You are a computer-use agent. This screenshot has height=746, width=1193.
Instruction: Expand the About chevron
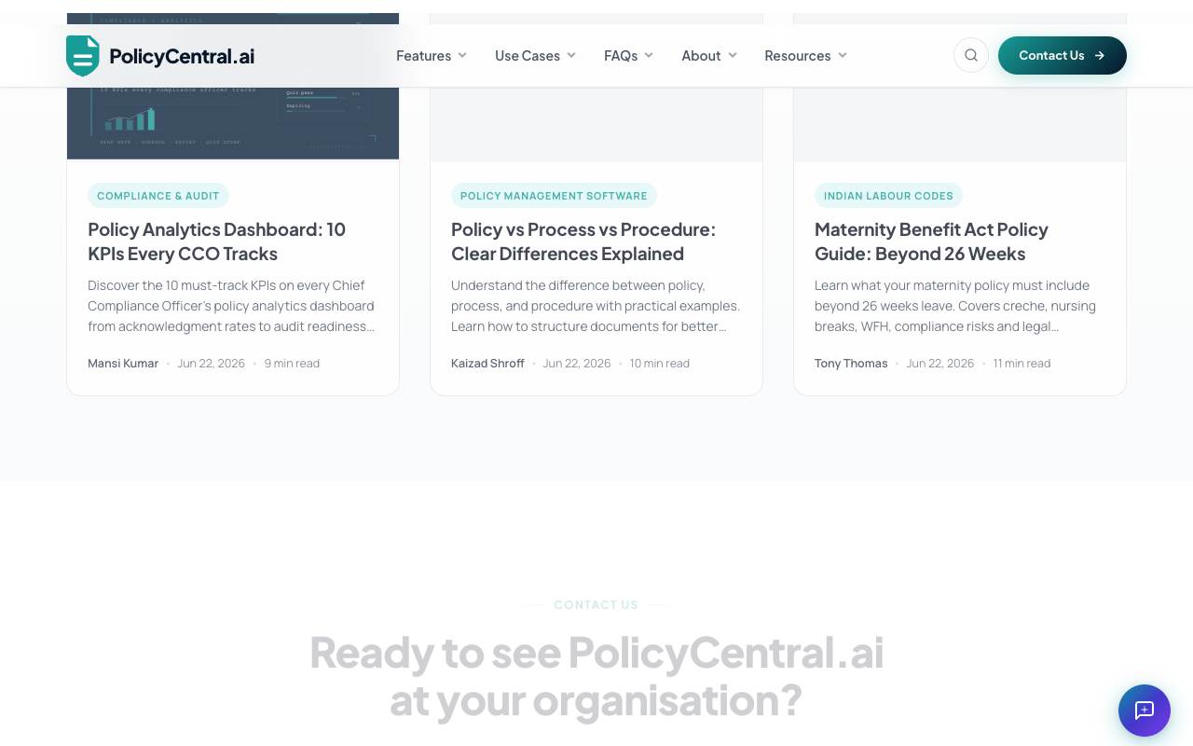pyautogui.click(x=733, y=55)
